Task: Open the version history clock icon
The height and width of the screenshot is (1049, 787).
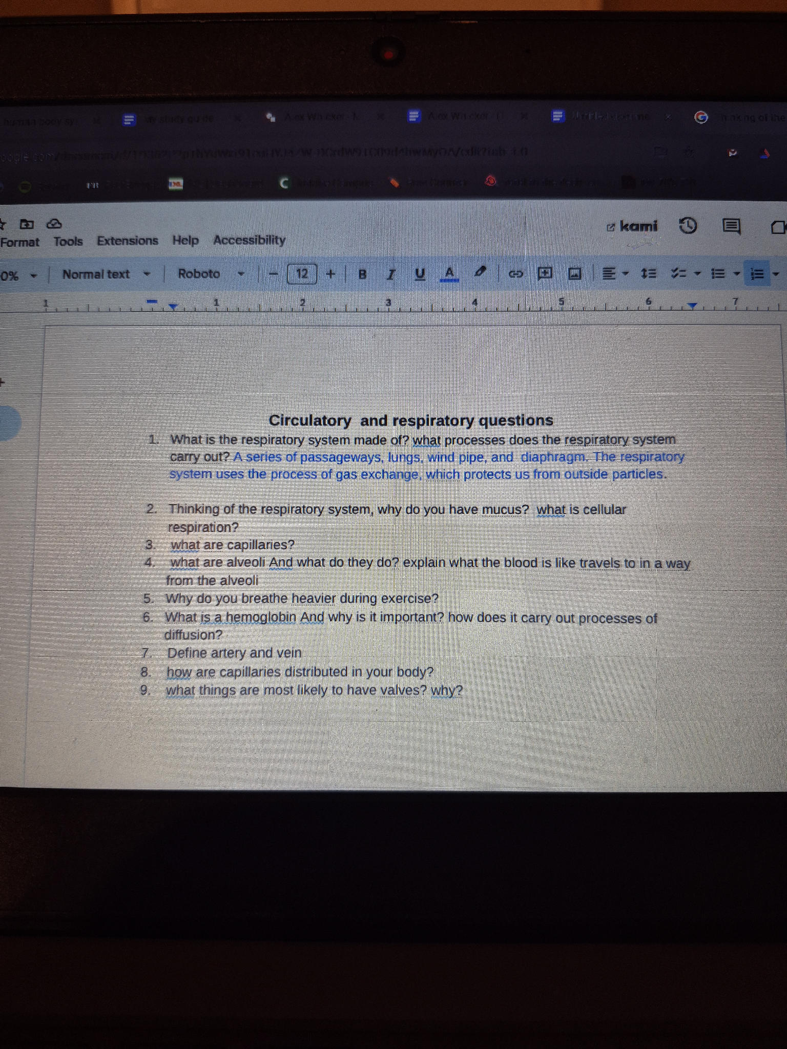Action: (688, 225)
